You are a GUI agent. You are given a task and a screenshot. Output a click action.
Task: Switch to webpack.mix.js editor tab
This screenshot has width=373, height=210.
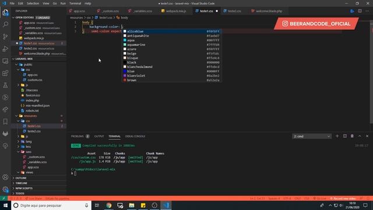(x=176, y=11)
